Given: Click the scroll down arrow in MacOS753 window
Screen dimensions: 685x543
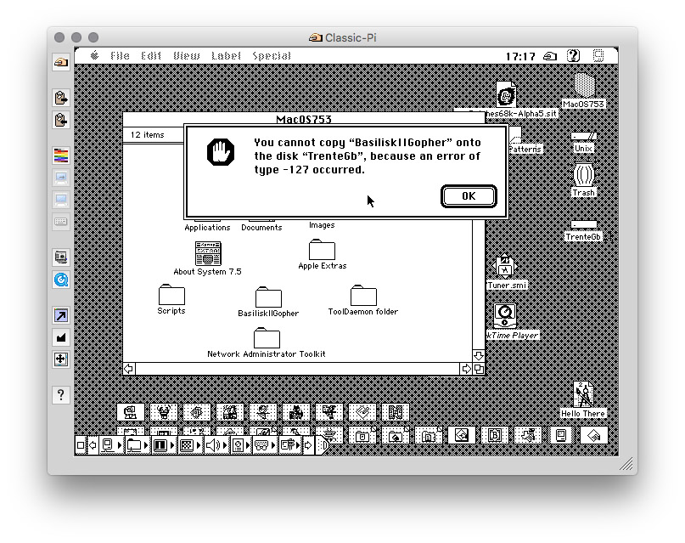Looking at the screenshot, I should click(479, 355).
